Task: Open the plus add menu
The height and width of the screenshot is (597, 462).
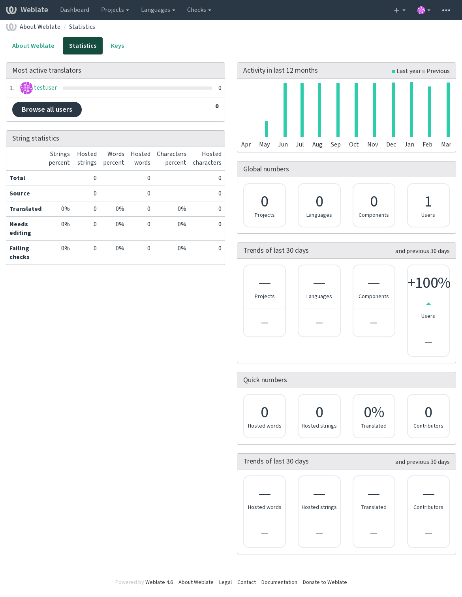Action: click(x=400, y=10)
